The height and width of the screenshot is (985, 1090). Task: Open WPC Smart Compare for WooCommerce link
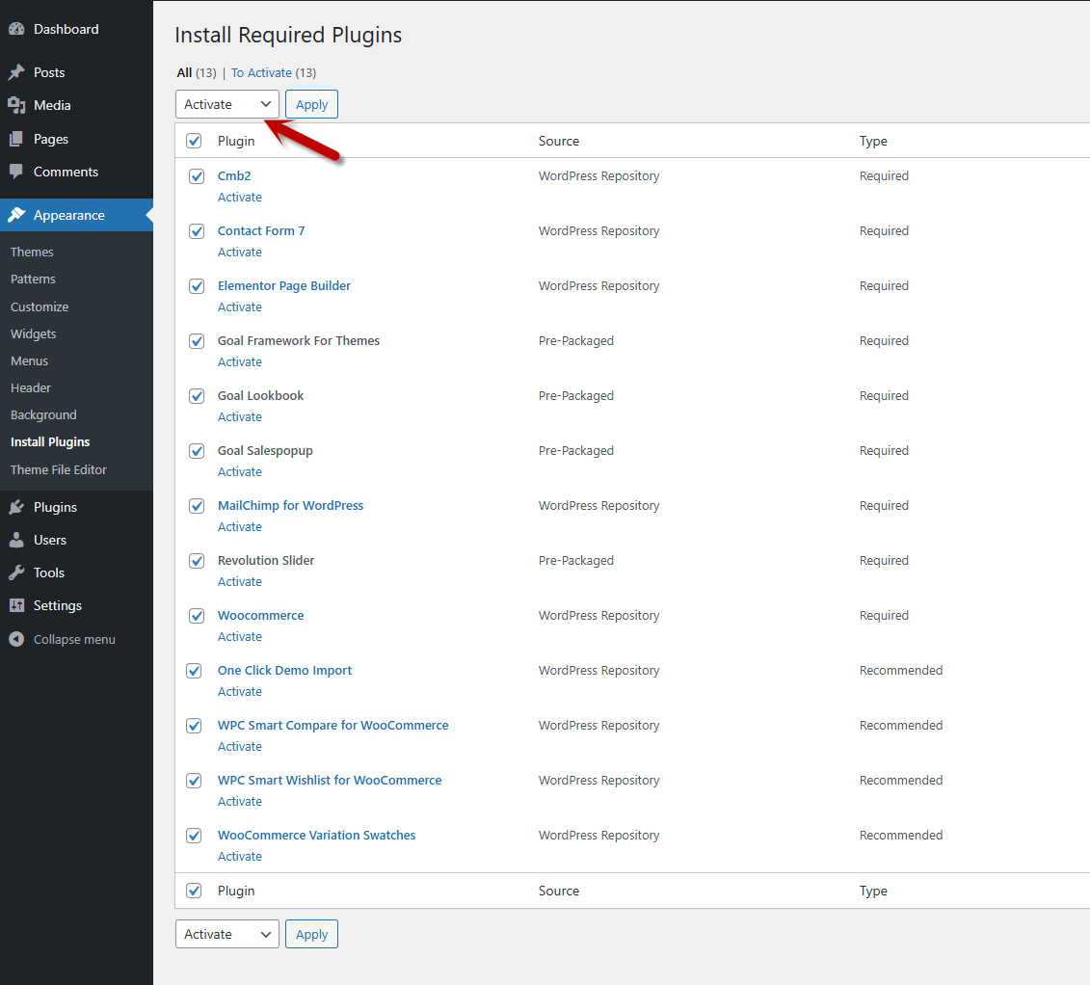click(x=333, y=725)
